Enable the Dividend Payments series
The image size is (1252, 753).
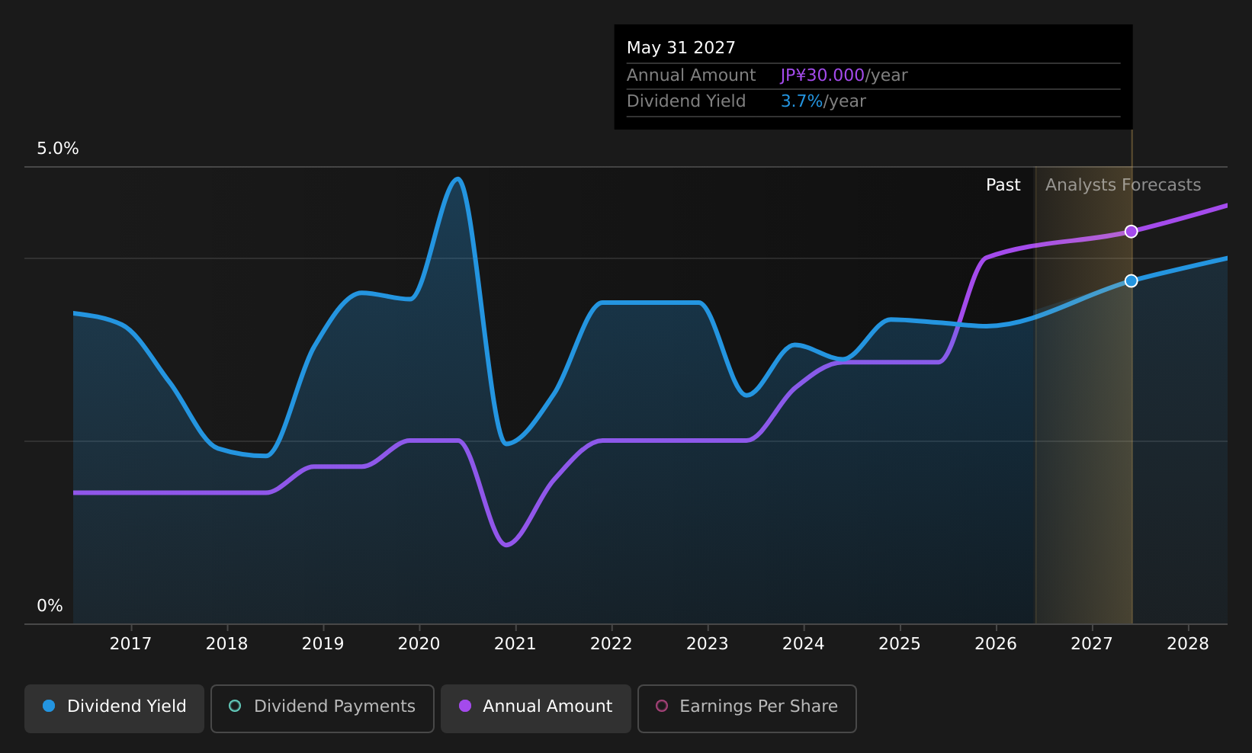(323, 709)
